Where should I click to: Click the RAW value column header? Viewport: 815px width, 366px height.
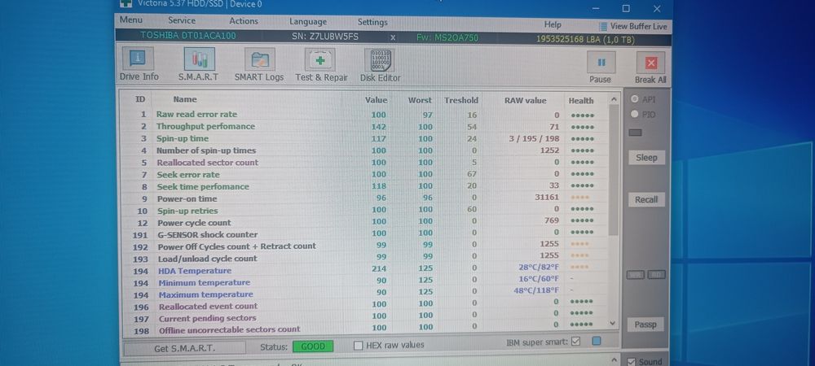(x=525, y=101)
